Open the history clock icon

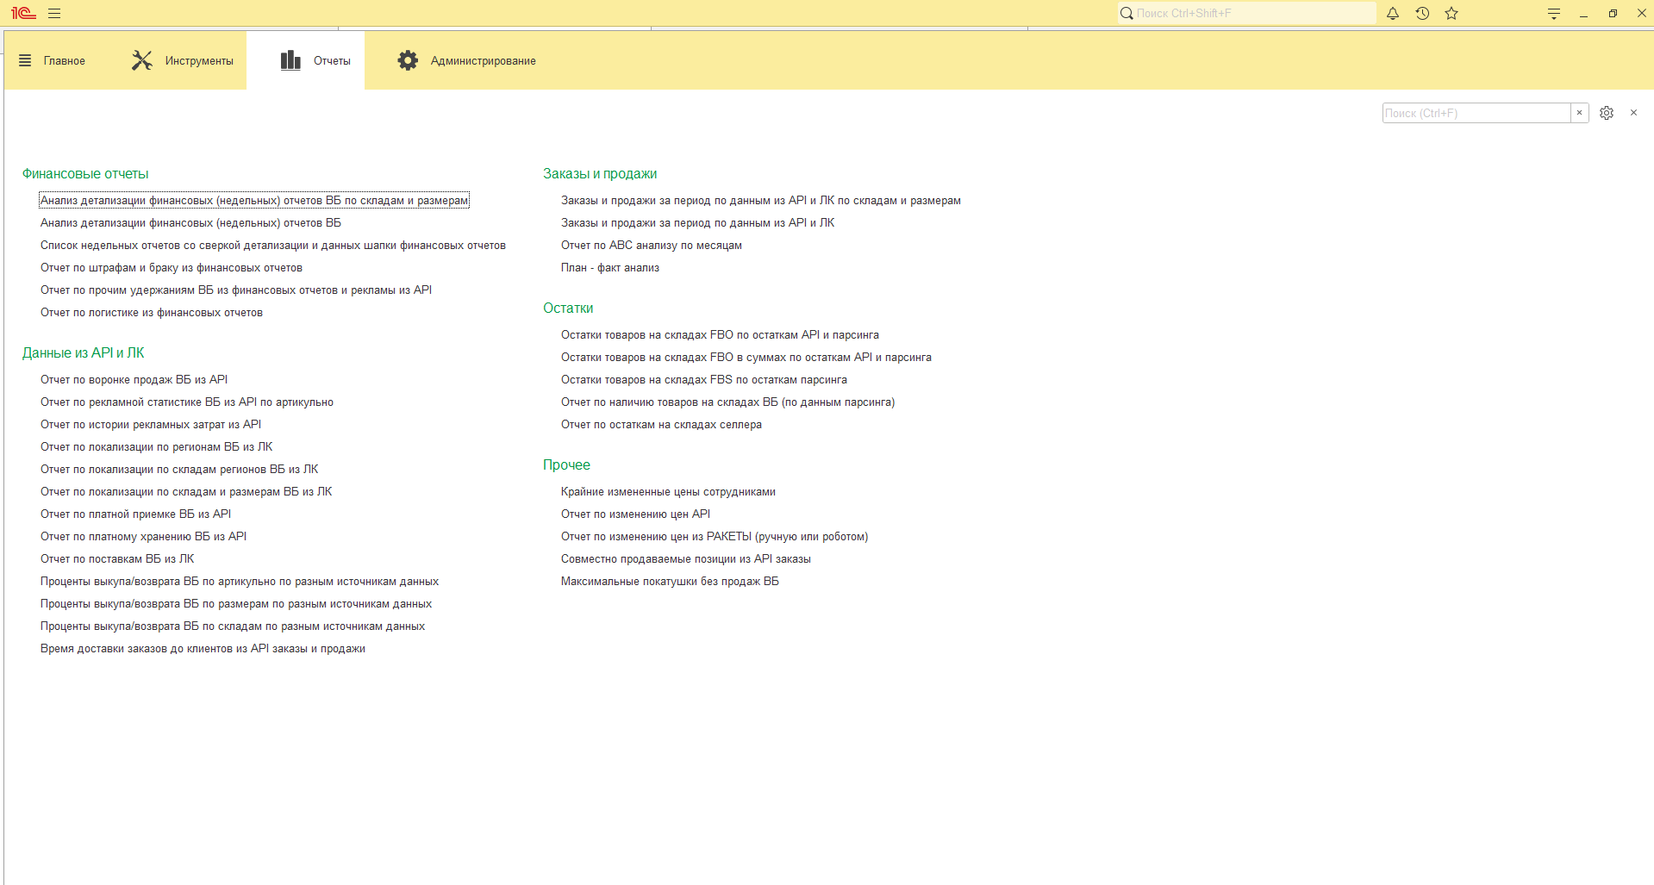[1422, 13]
